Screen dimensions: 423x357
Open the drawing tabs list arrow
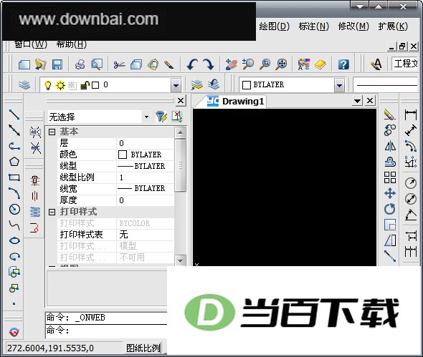[x=358, y=101]
